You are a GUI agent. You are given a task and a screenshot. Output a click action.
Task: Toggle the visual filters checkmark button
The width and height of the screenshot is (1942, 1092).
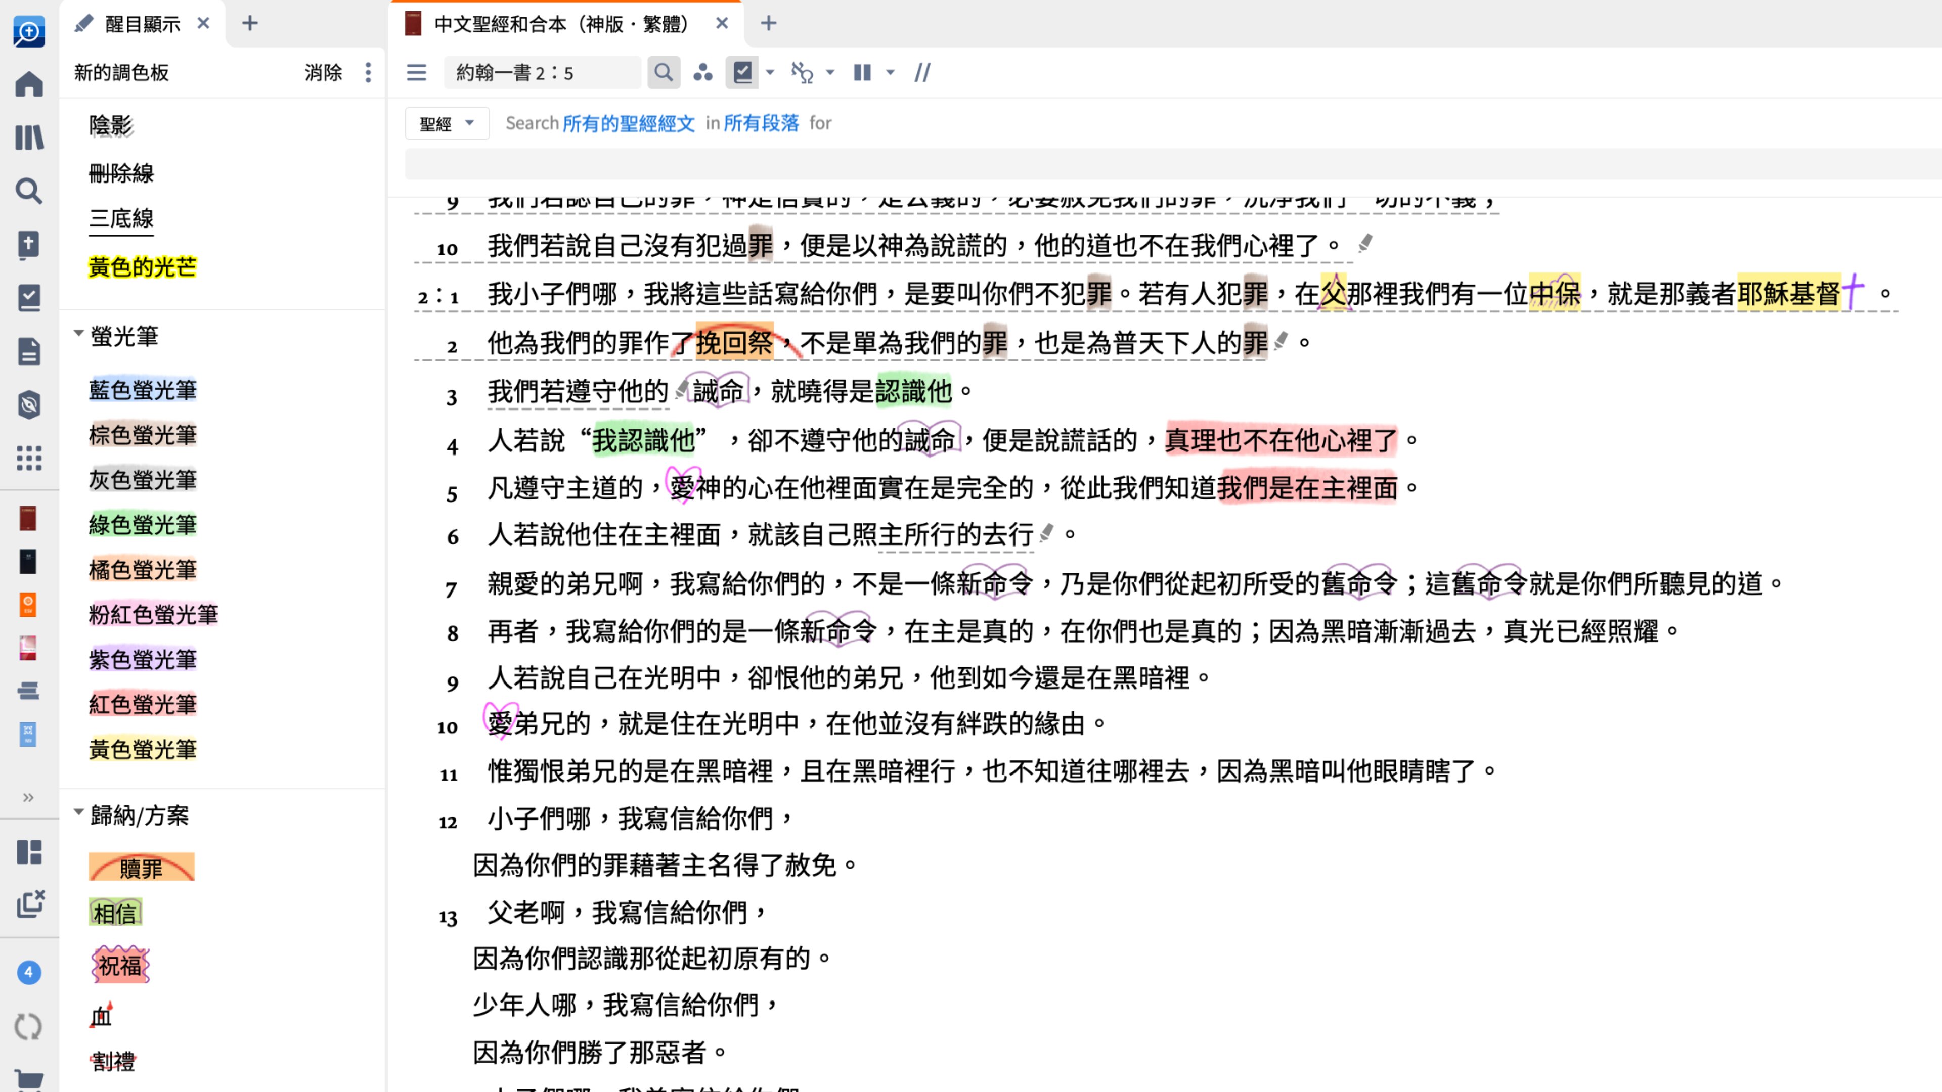coord(742,72)
